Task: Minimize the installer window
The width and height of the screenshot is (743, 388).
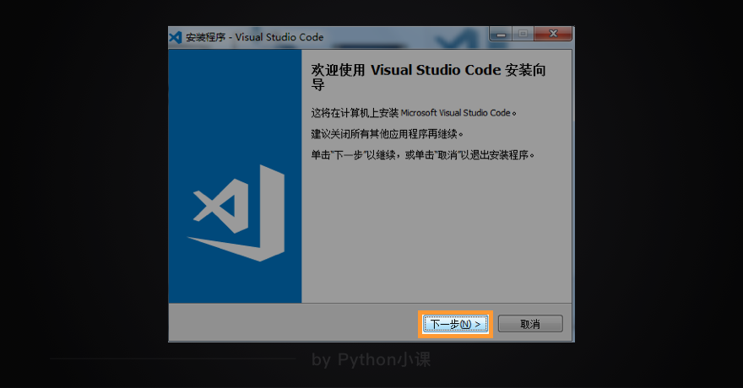Action: click(x=501, y=34)
